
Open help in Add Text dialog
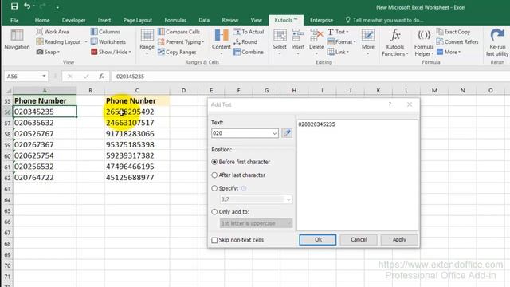coord(390,104)
